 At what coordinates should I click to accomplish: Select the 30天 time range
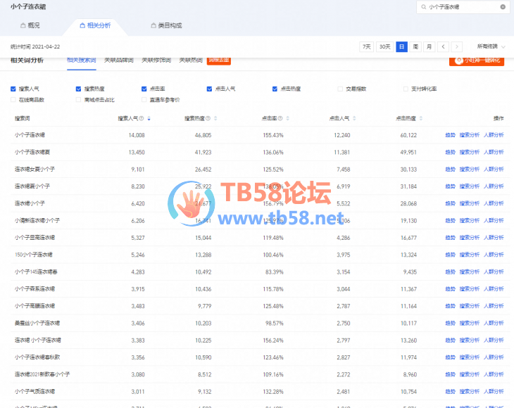coord(385,47)
